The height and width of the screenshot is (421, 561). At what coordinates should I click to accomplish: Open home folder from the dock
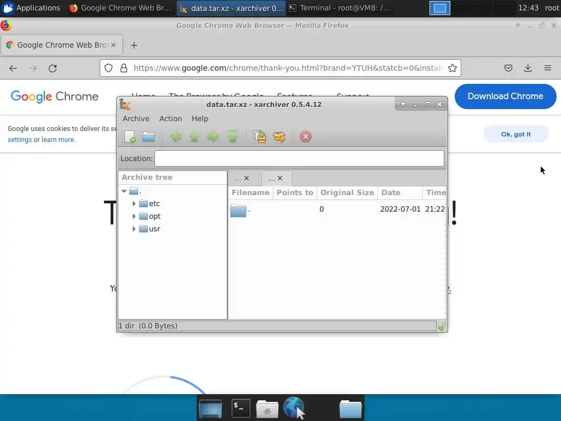point(267,409)
